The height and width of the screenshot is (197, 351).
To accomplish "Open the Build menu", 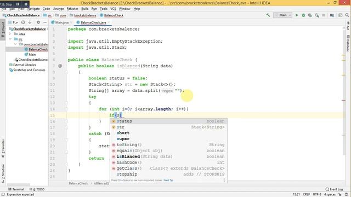I will (x=84, y=9).
